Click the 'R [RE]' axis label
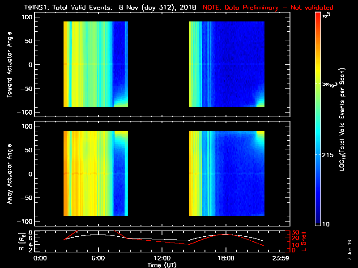 point(21,242)
